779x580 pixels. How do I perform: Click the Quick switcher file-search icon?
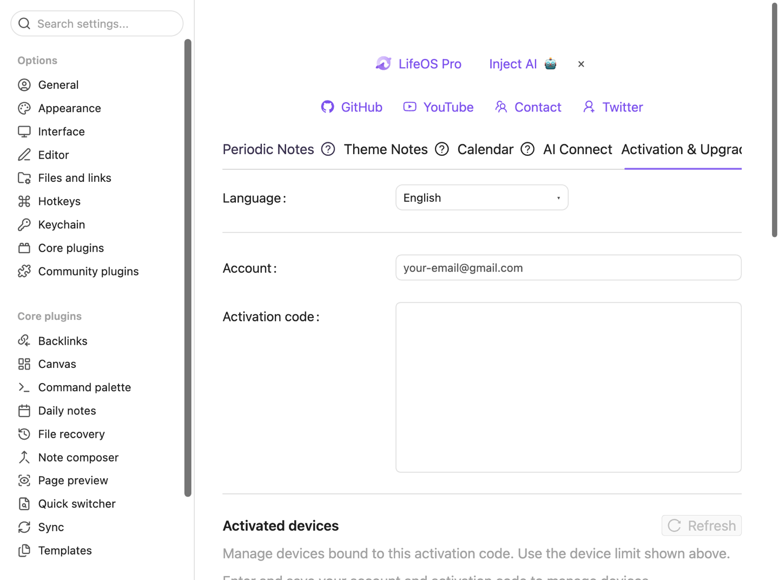click(x=24, y=504)
